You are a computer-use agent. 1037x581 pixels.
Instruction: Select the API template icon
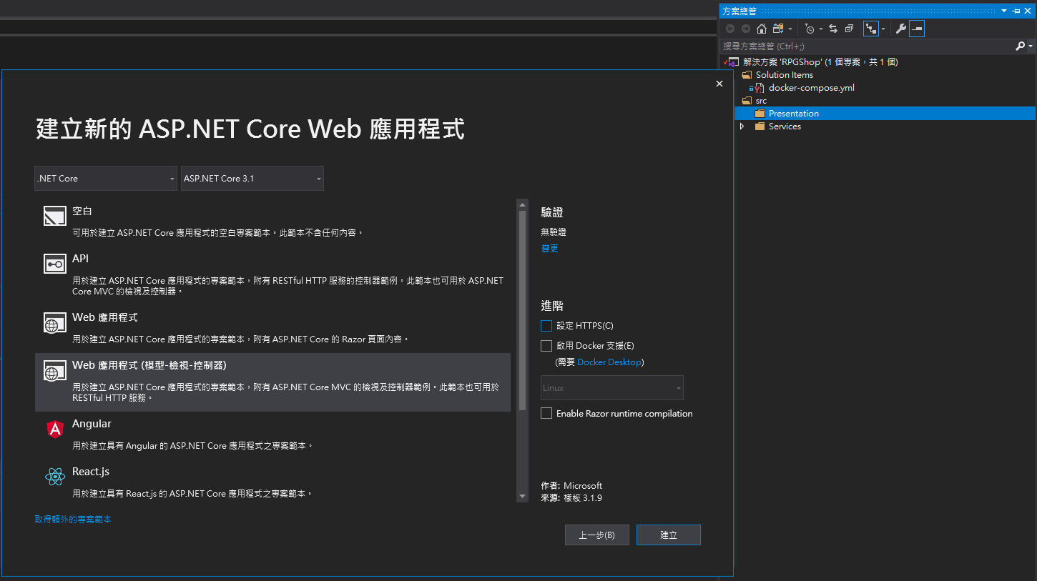(55, 264)
